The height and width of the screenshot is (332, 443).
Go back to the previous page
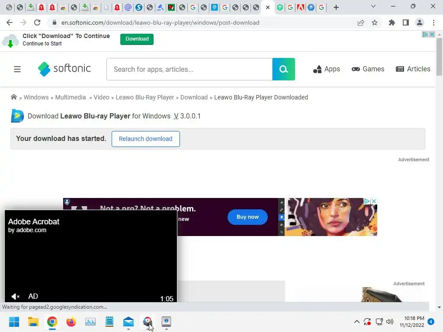pos(10,22)
